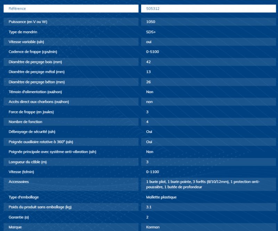Image resolution: width=278 pixels, height=231 pixels.
Task: Click Poignée auxiliaire rotative à 360° label
Action: [x=40, y=142]
